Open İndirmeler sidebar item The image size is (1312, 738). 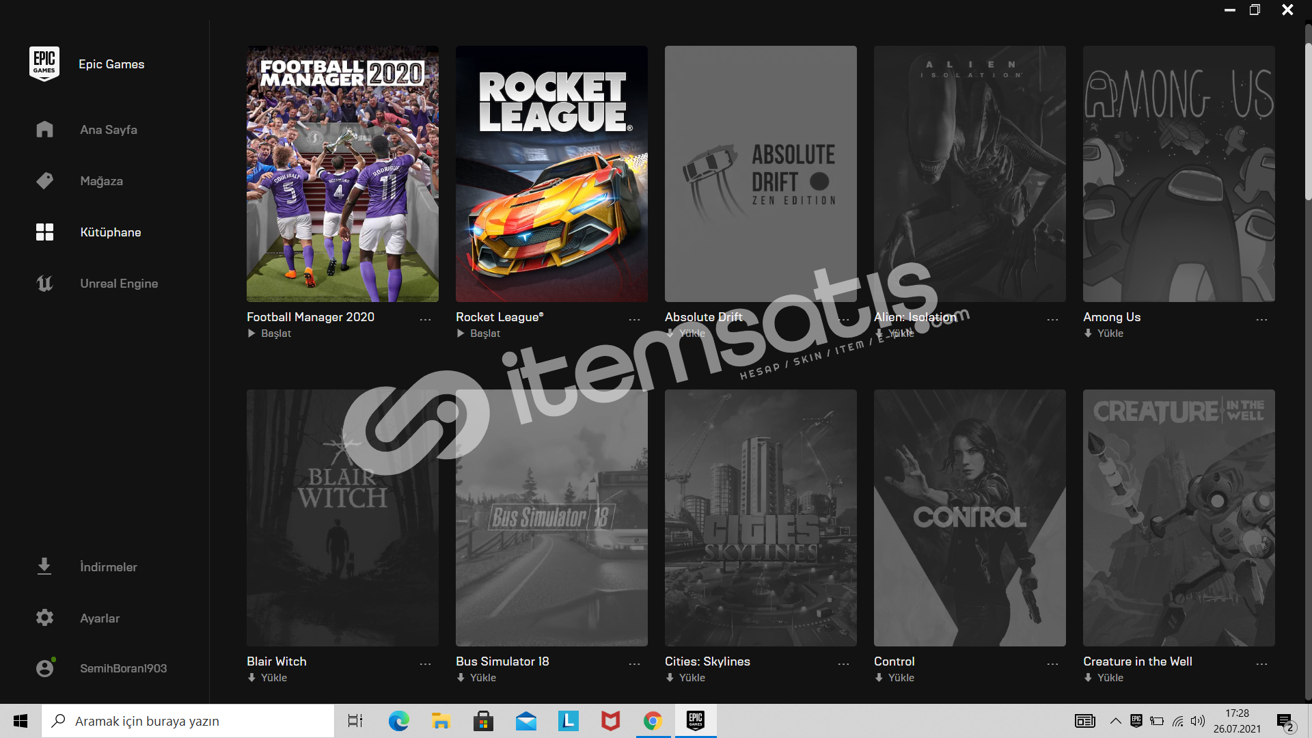[109, 567]
